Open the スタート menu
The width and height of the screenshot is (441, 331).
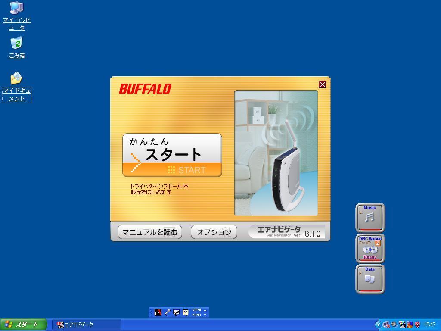click(x=23, y=325)
